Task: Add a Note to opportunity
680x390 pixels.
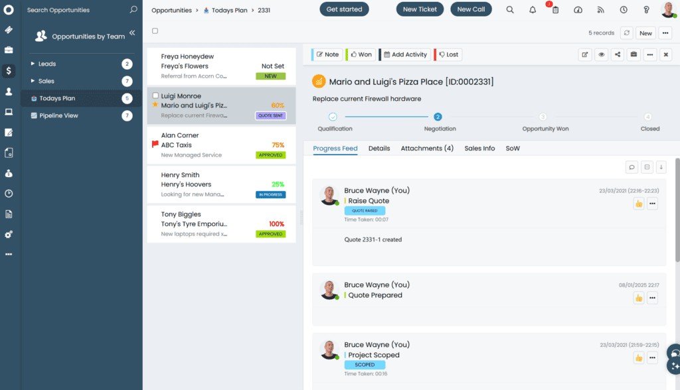Action: coord(327,54)
